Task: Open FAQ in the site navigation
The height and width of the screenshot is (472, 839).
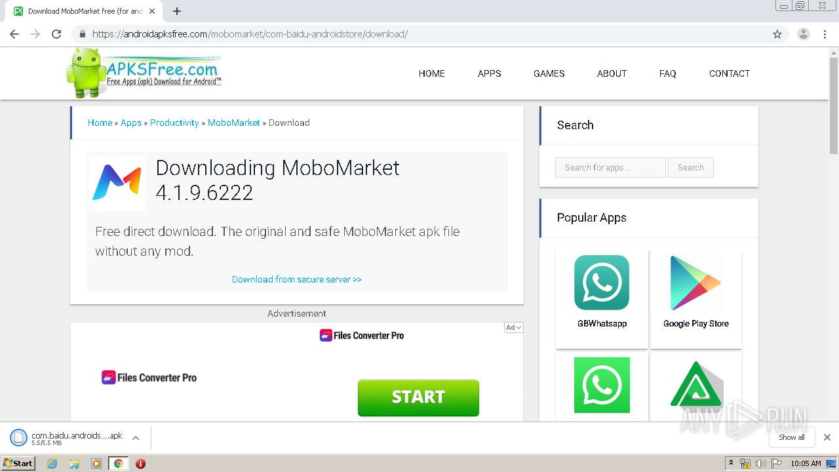Action: tap(668, 73)
